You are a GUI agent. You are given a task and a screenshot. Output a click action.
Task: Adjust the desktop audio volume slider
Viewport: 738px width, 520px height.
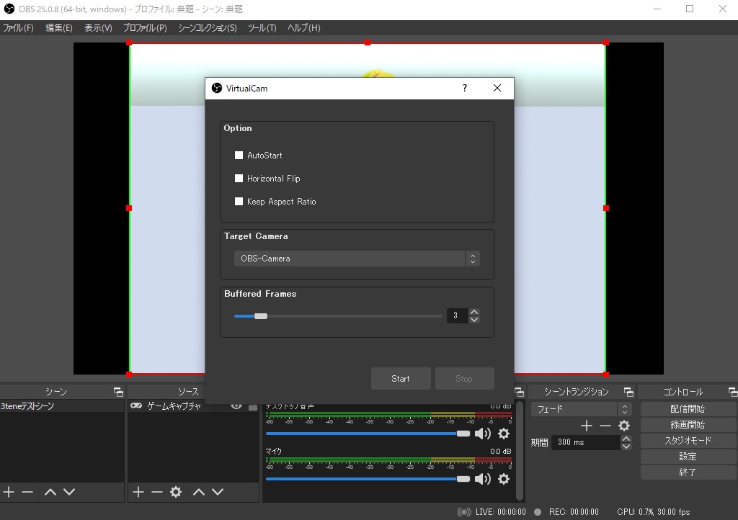click(368, 434)
